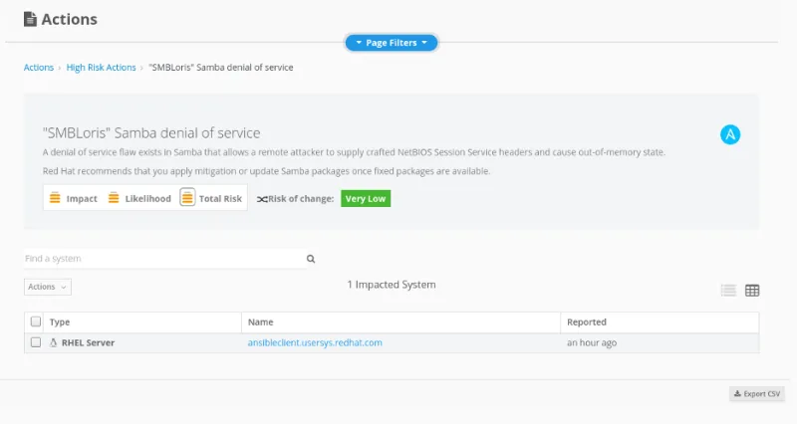Click the Likelihood level icon
The image size is (797, 424).
coord(114,198)
